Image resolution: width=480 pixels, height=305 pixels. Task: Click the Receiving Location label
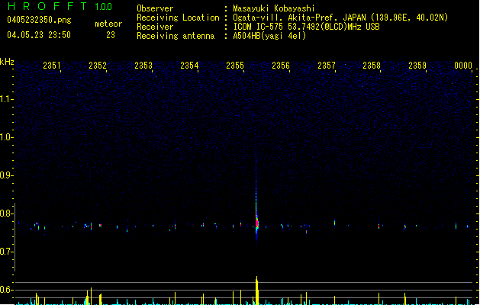click(x=178, y=18)
